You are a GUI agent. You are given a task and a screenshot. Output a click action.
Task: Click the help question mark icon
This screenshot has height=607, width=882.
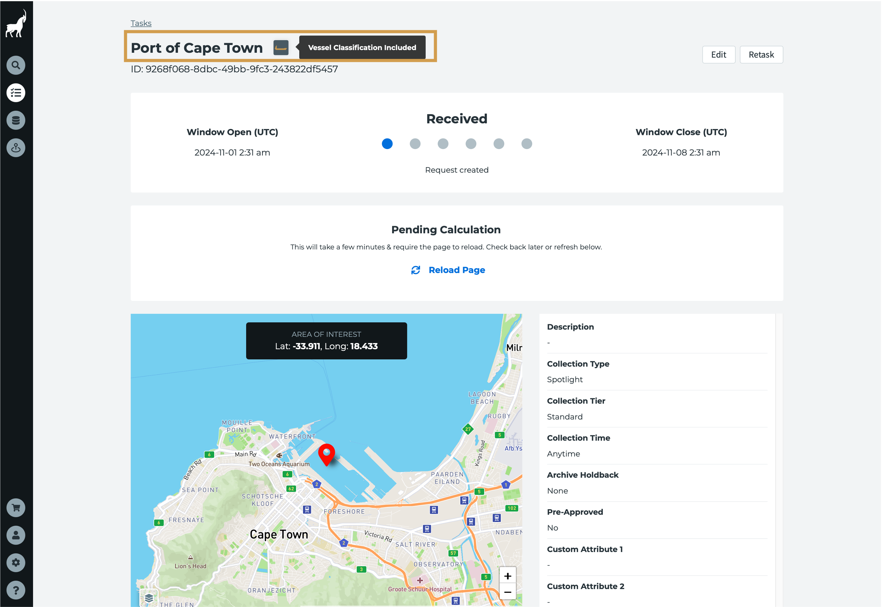[x=16, y=590]
